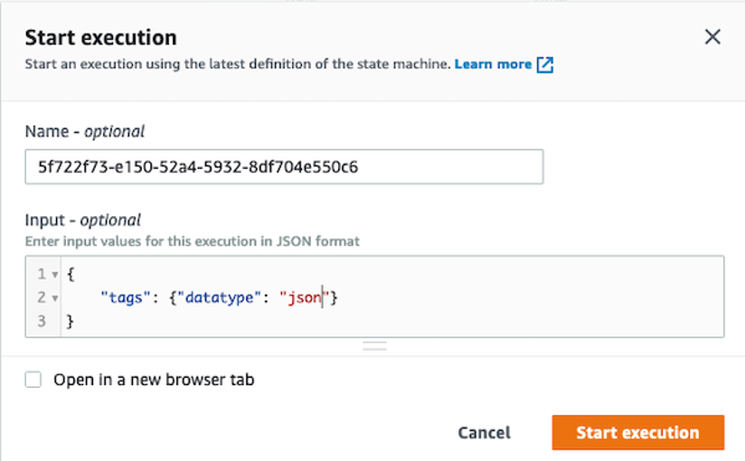Screen dimensions: 745x461
Task: Click the "datatype" key in JSON input
Action: click(x=220, y=297)
